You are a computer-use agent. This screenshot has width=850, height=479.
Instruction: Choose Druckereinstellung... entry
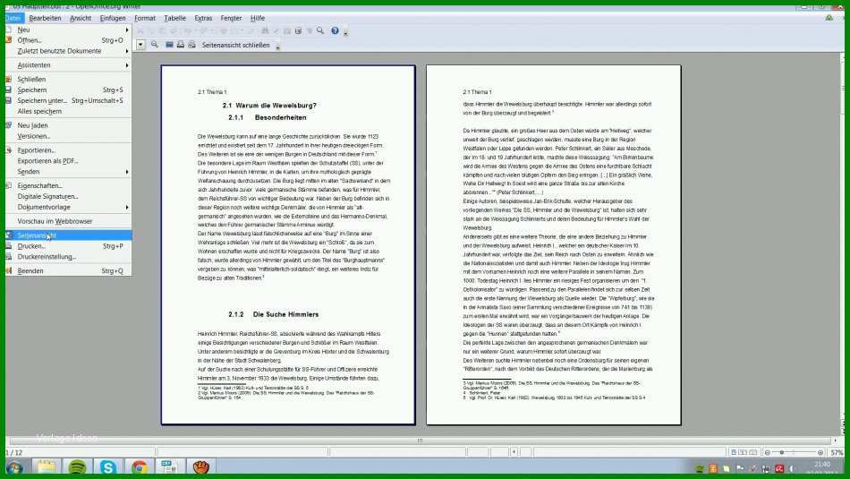pyautogui.click(x=68, y=257)
